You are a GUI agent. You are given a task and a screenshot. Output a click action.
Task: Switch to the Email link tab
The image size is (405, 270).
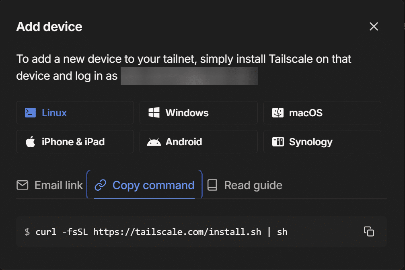coord(58,185)
